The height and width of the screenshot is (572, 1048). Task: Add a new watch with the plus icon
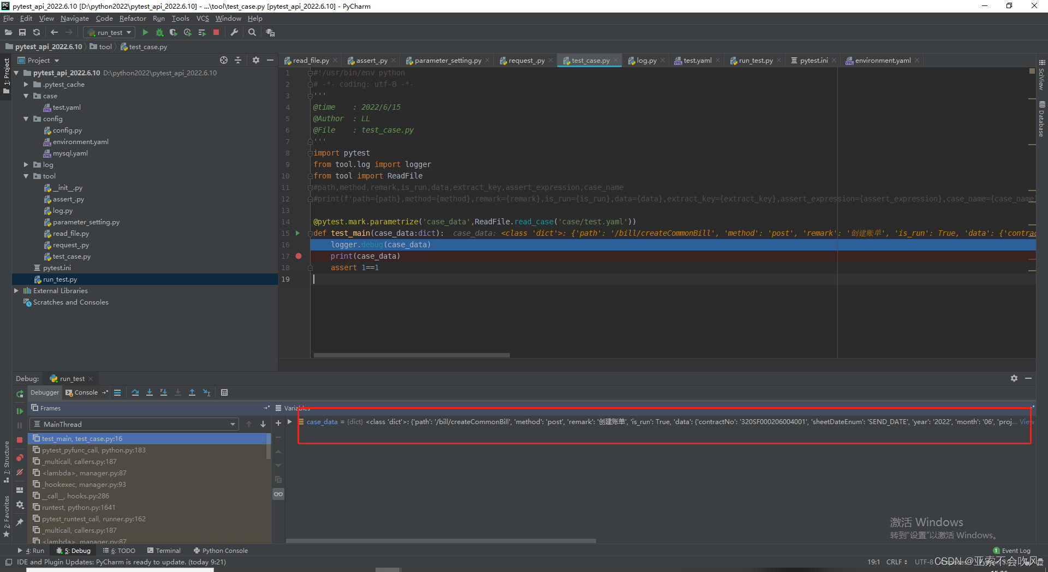[x=278, y=422]
